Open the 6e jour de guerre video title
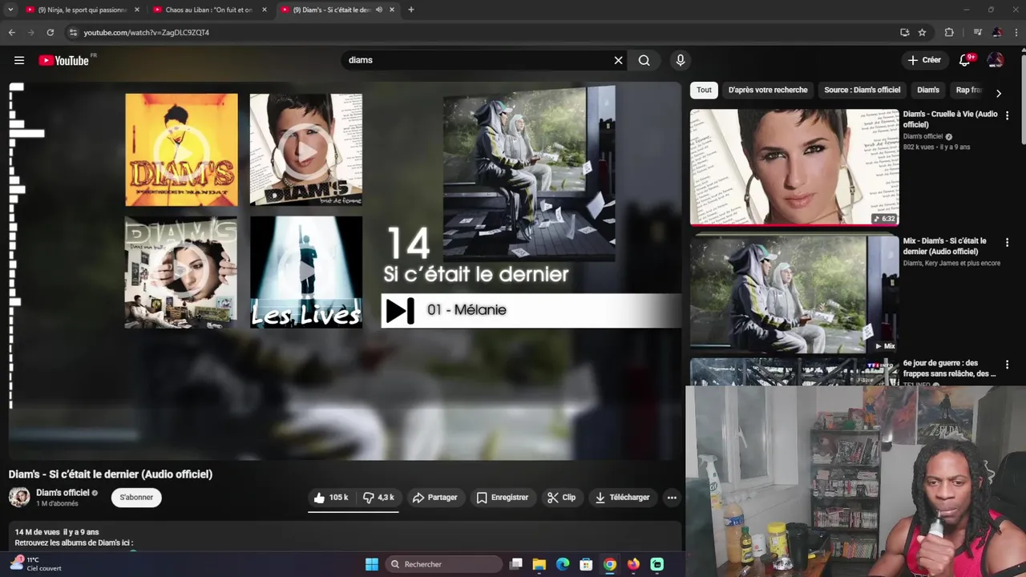The image size is (1026, 577). [950, 368]
